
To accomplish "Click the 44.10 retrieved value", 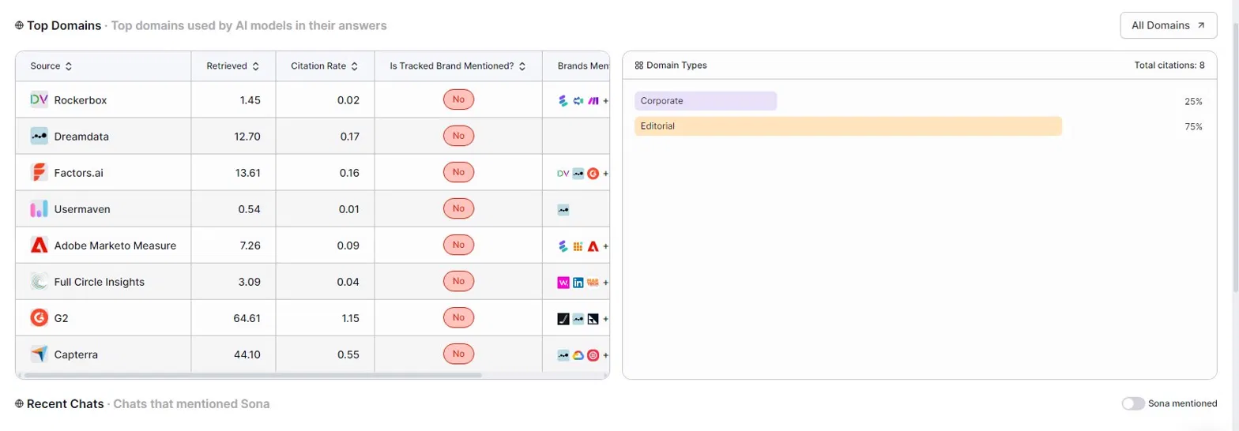I will tap(247, 354).
